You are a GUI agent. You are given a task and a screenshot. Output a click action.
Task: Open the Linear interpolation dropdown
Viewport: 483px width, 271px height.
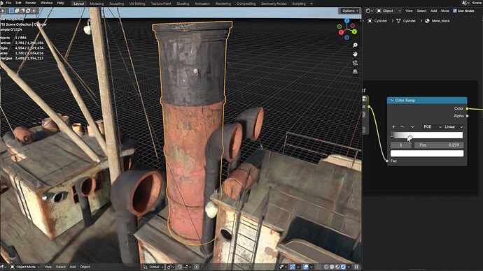coord(454,126)
